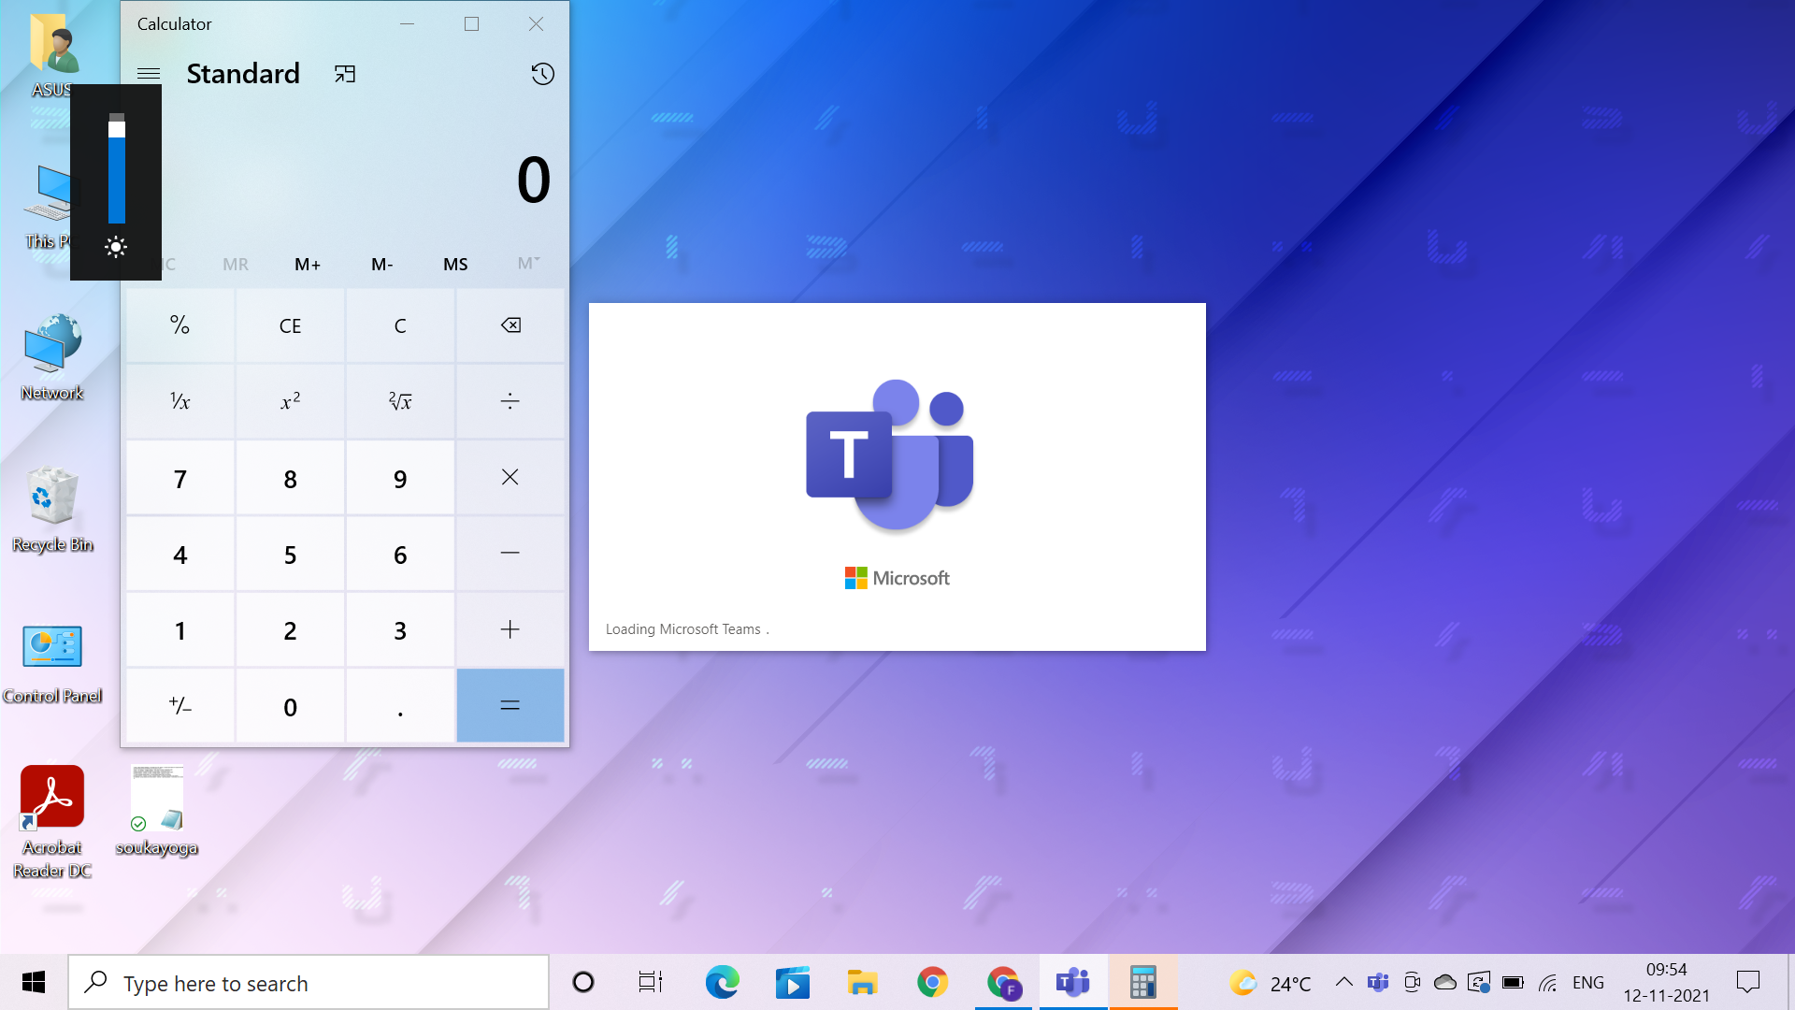Click the Keep on top icon
Screen dimensions: 1795x1010
tap(345, 74)
